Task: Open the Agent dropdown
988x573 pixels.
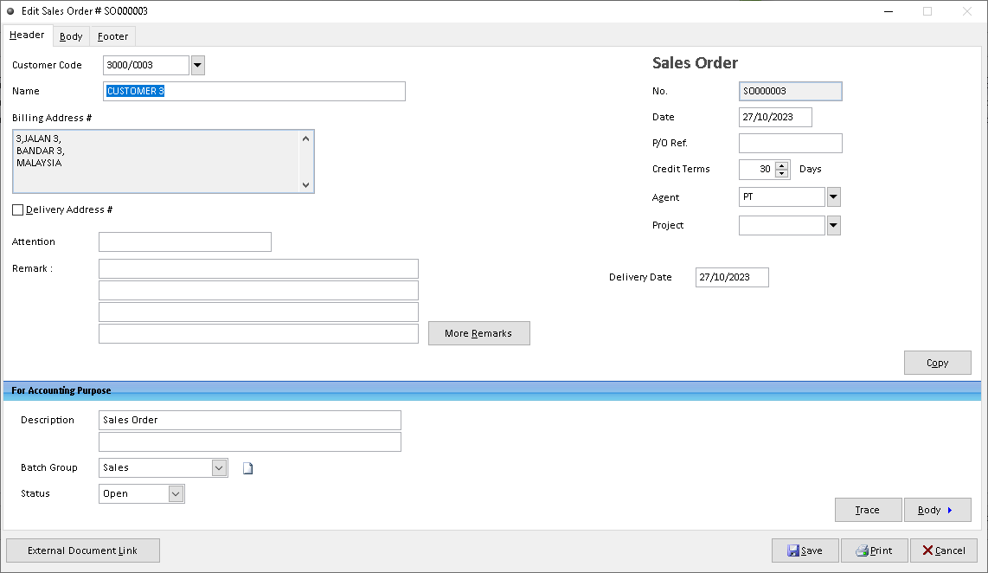Action: [x=833, y=196]
